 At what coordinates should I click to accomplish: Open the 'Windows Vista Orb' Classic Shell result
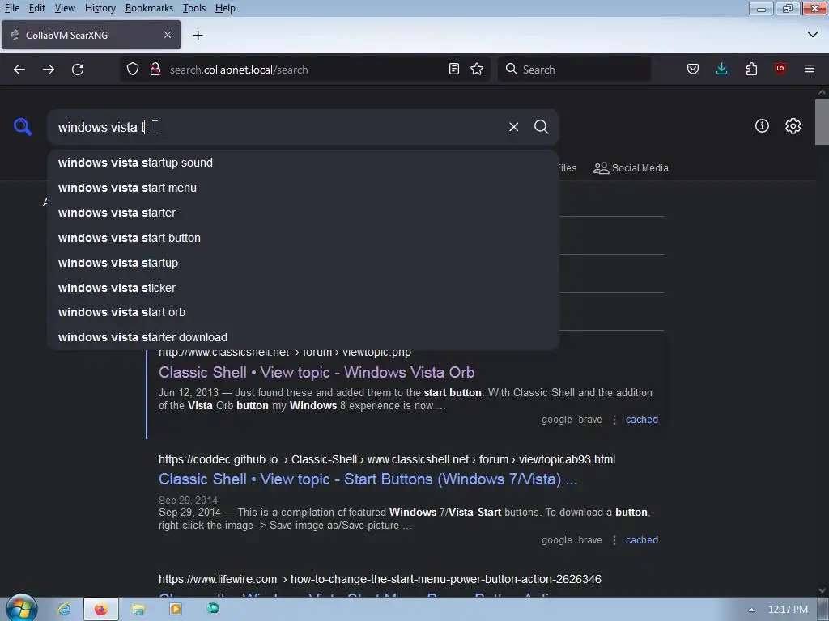click(317, 372)
